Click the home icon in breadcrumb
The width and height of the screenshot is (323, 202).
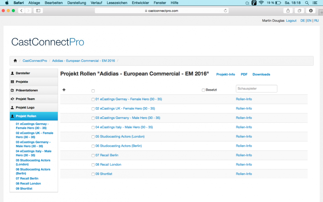15,61
